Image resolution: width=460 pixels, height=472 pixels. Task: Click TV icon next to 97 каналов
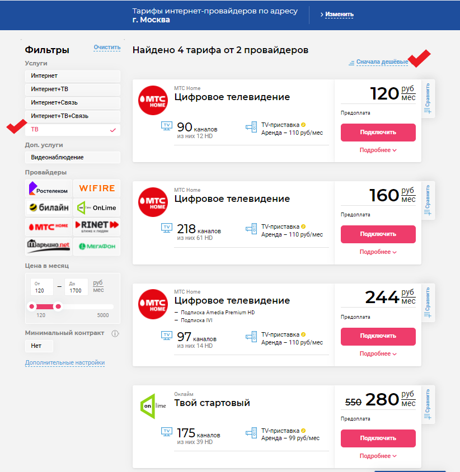coord(167,336)
